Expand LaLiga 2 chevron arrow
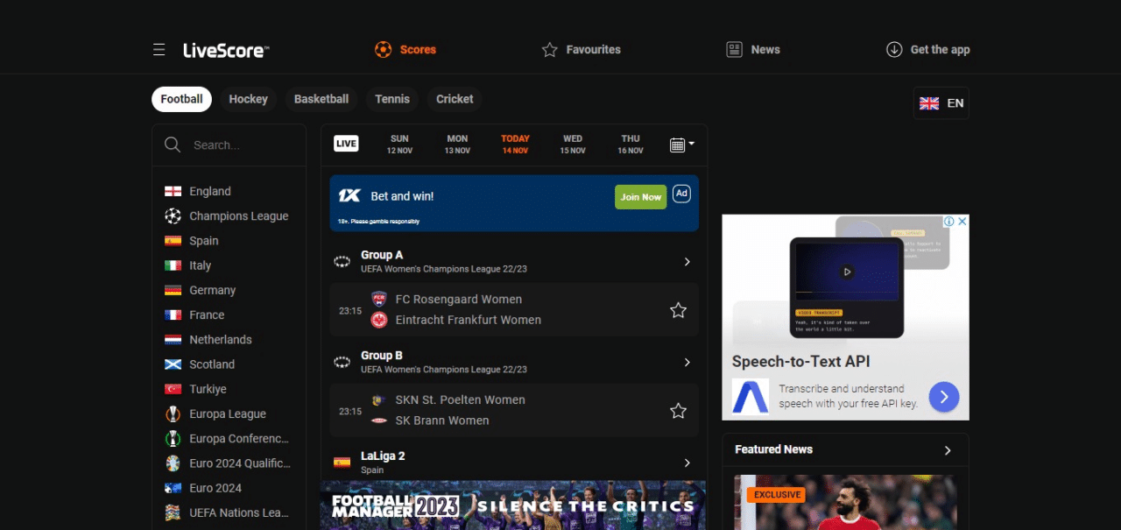Viewport: 1121px width, 530px height. [687, 463]
